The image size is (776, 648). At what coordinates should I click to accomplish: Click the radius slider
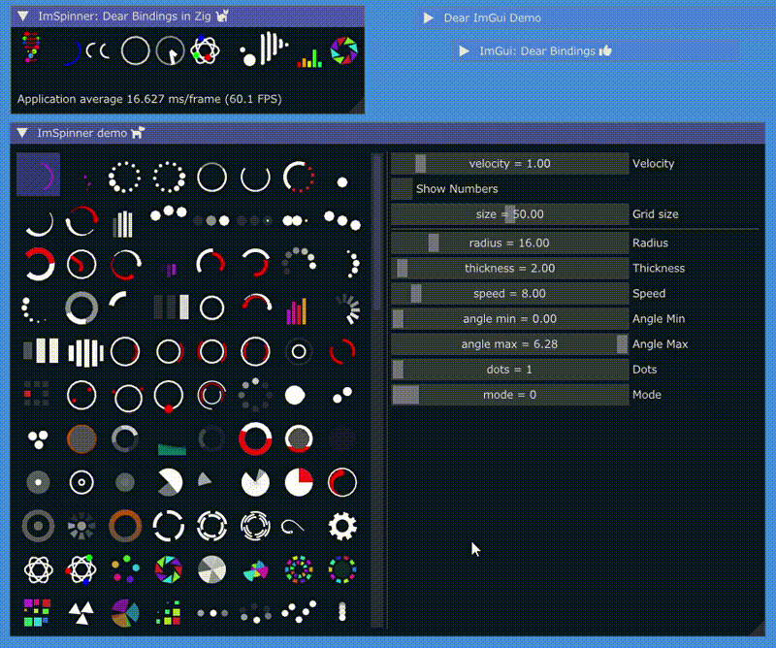coord(510,243)
